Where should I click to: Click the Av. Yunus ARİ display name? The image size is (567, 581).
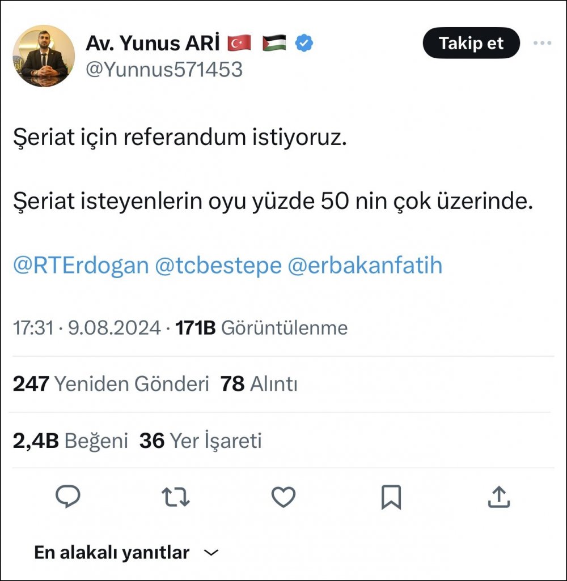pos(153,43)
